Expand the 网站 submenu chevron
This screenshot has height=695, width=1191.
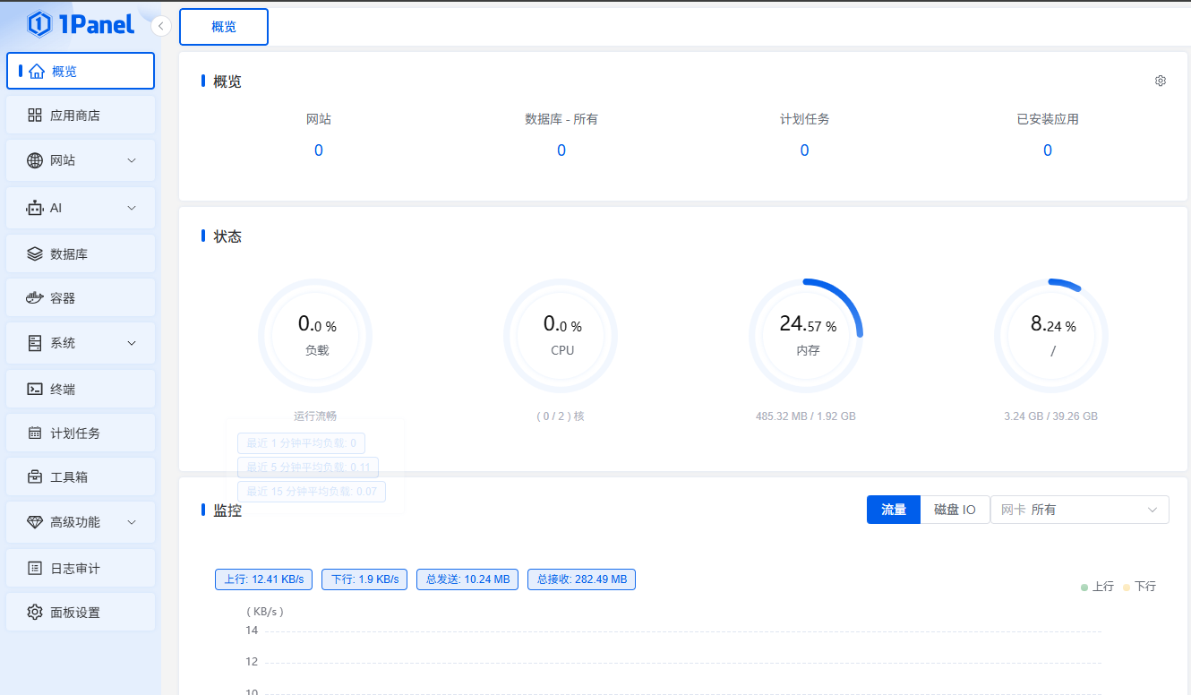click(132, 160)
